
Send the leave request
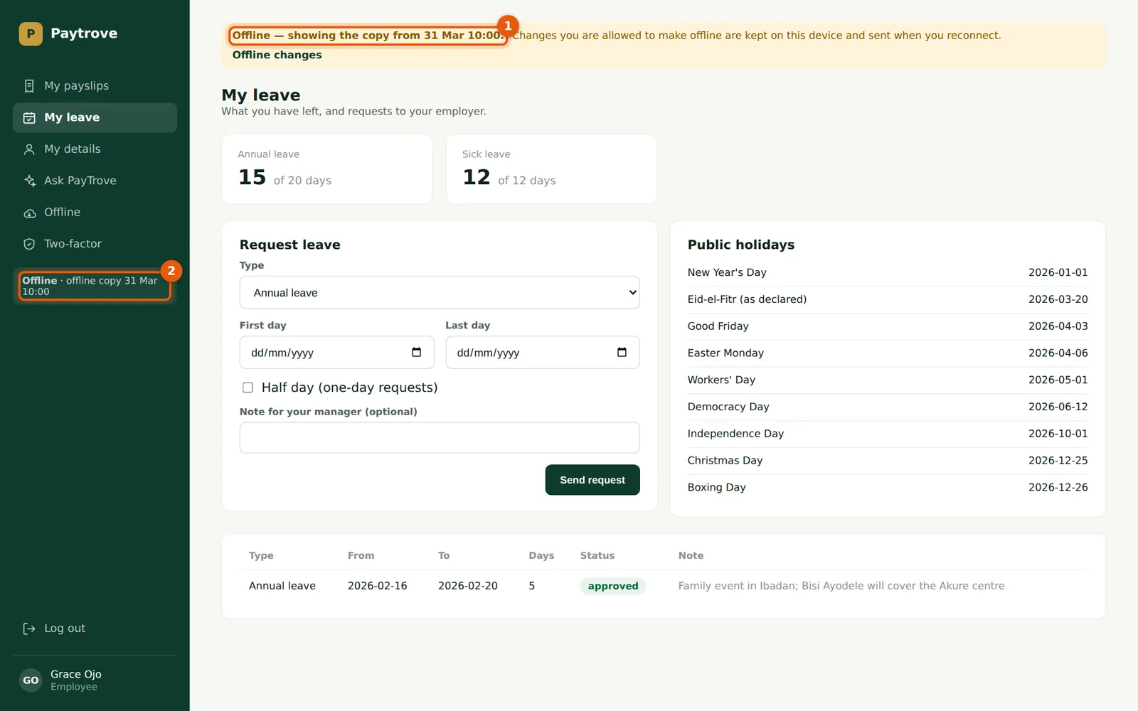coord(592,480)
